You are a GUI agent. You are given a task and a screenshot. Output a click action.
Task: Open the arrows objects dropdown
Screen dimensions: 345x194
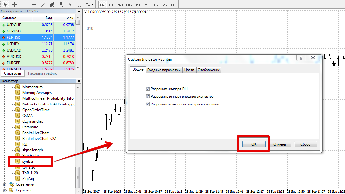[x=90, y=4]
